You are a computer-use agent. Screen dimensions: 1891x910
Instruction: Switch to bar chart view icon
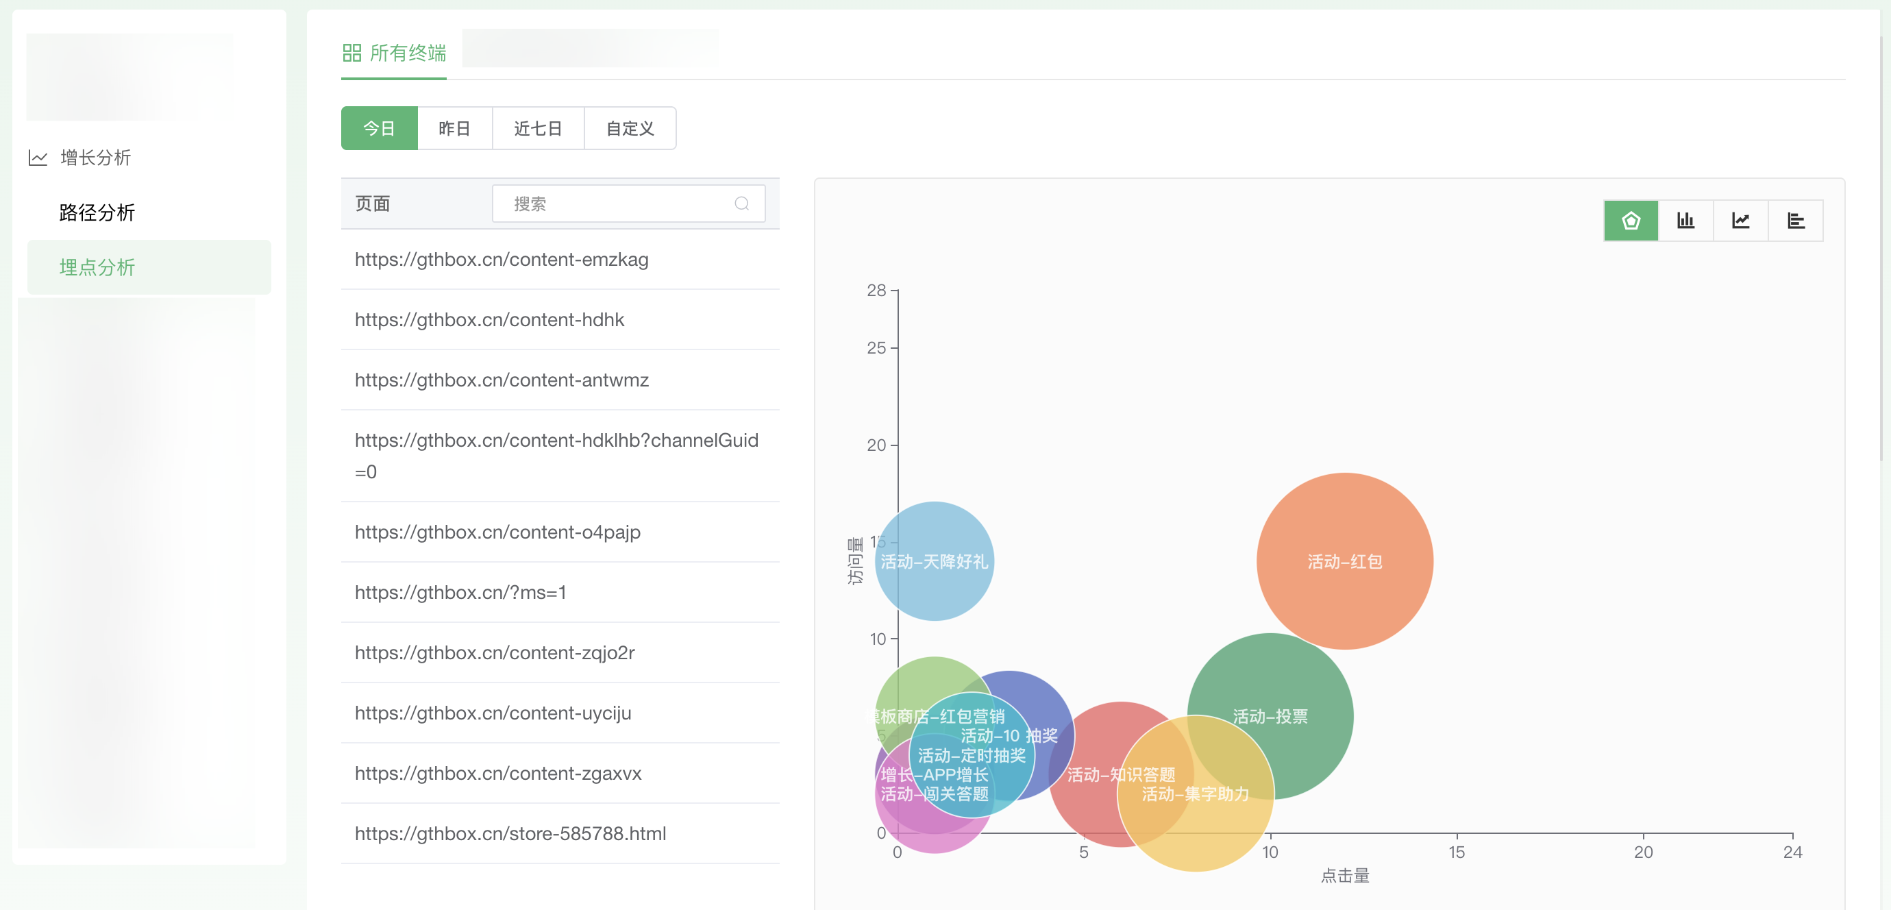coord(1685,221)
